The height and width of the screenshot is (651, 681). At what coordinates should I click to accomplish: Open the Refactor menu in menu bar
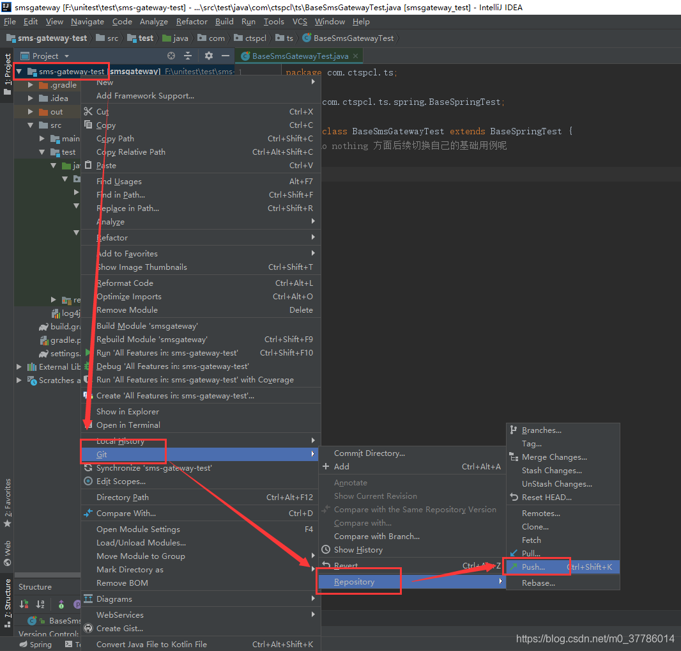(x=192, y=21)
